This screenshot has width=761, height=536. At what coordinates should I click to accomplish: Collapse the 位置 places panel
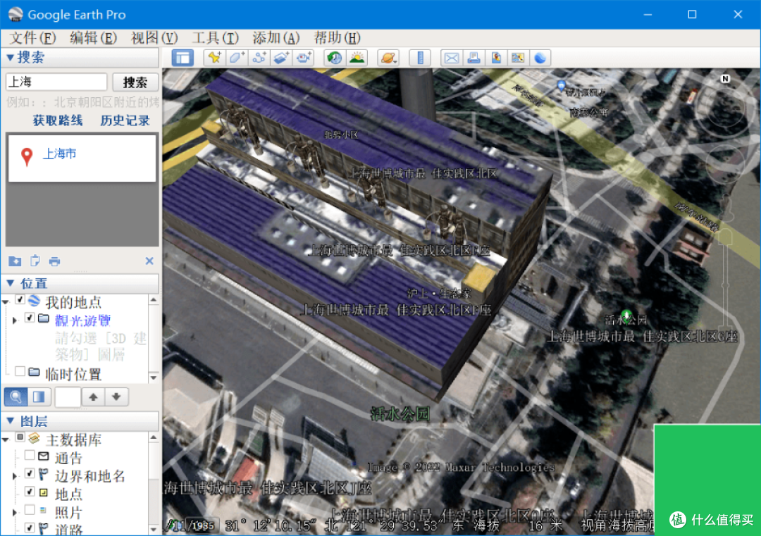coord(10,283)
